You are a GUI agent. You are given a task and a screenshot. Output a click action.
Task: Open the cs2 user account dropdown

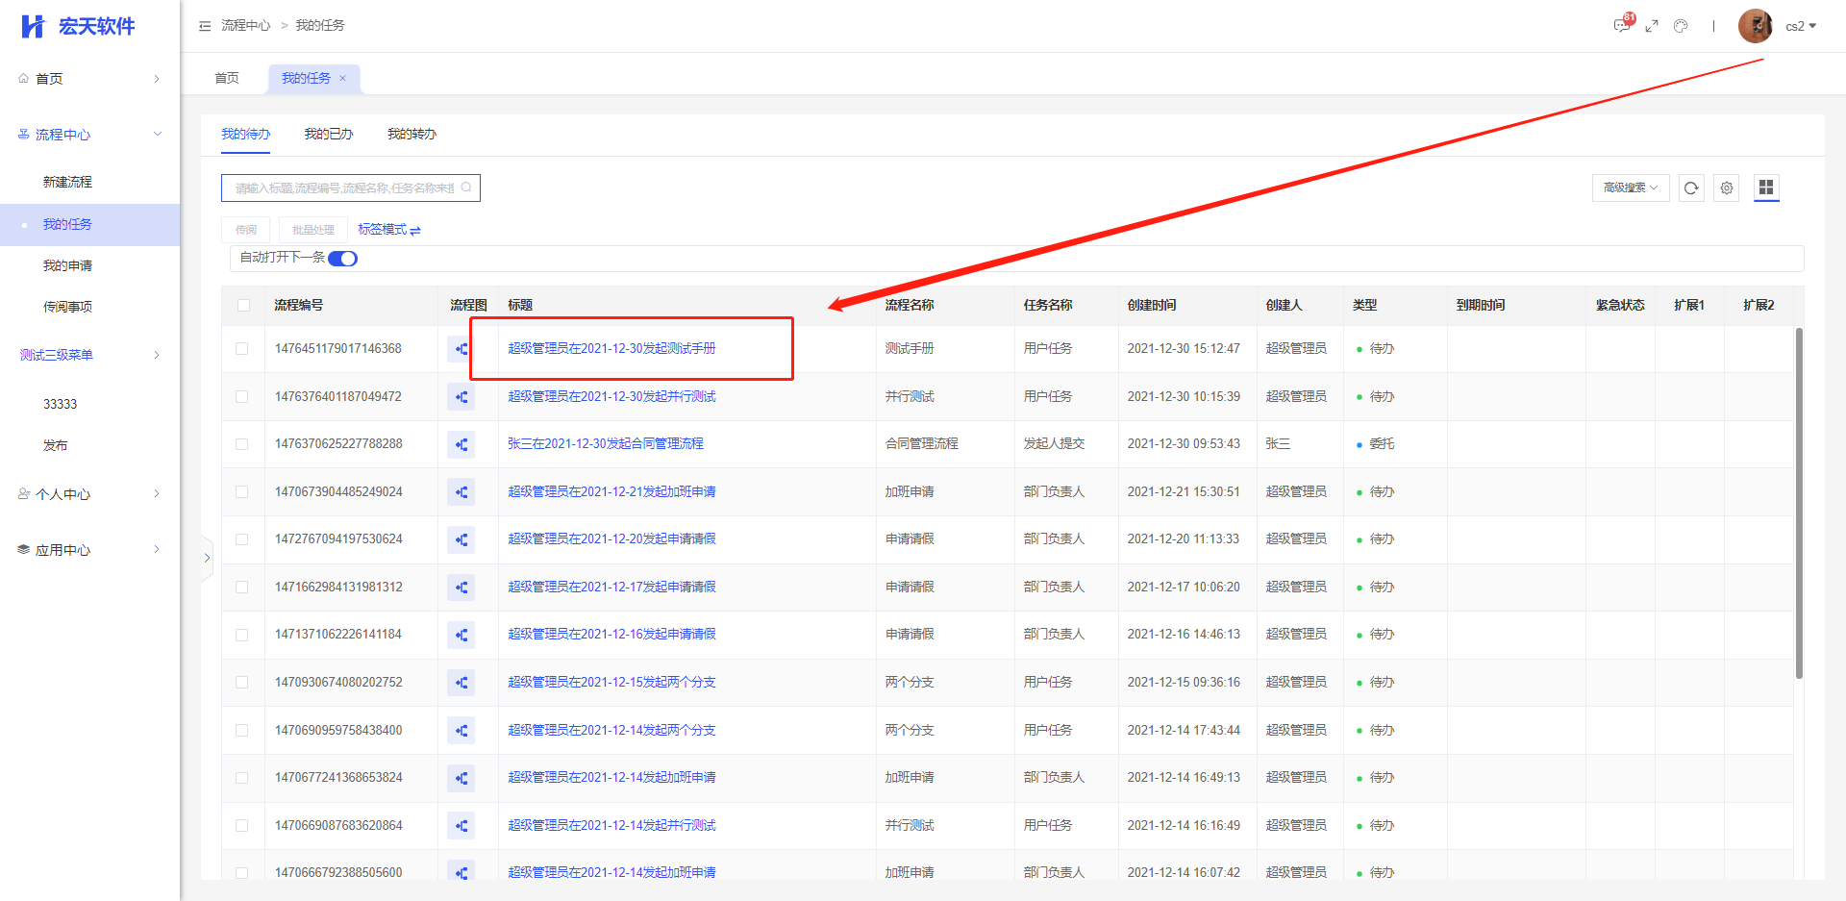[x=1800, y=26]
